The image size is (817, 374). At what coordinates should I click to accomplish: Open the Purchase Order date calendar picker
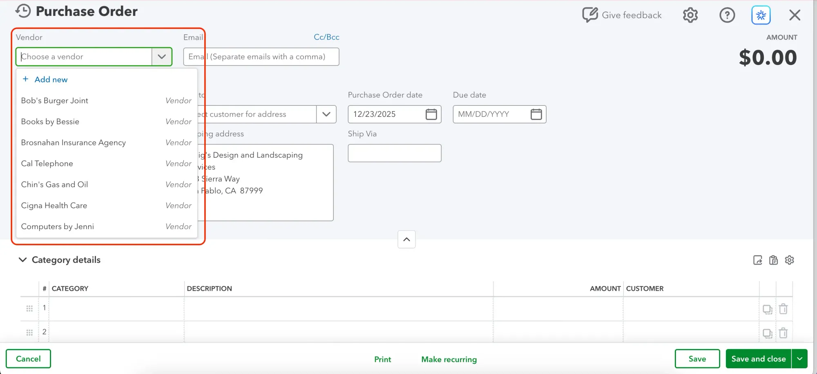(431, 114)
